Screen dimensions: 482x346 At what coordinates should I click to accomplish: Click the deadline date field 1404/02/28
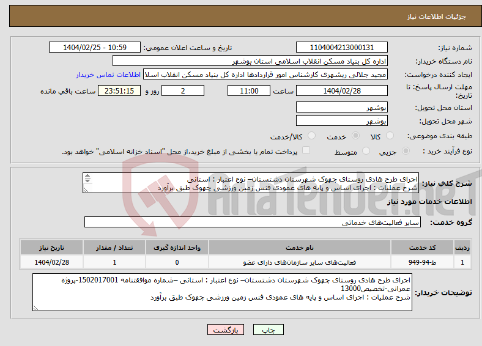click(x=341, y=90)
